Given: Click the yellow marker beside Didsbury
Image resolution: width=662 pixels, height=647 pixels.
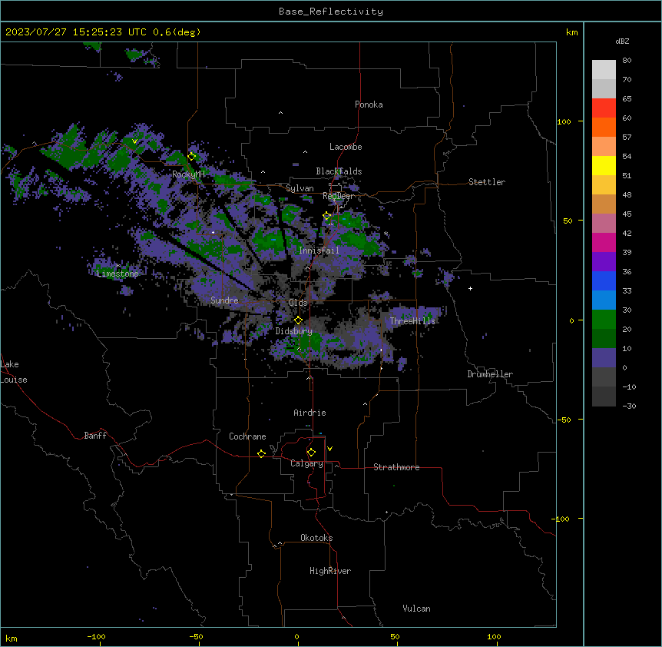Looking at the screenshot, I should pos(298,320).
